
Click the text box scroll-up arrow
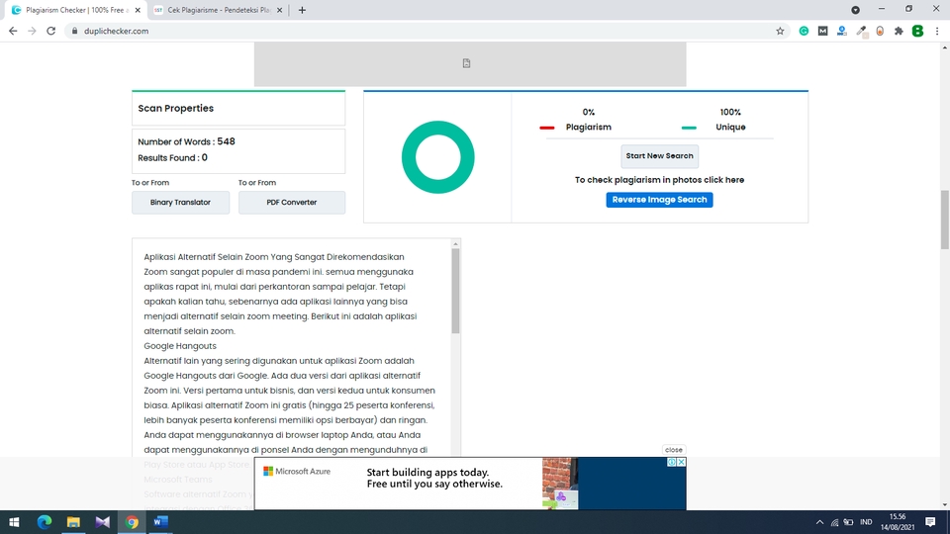[x=455, y=244]
